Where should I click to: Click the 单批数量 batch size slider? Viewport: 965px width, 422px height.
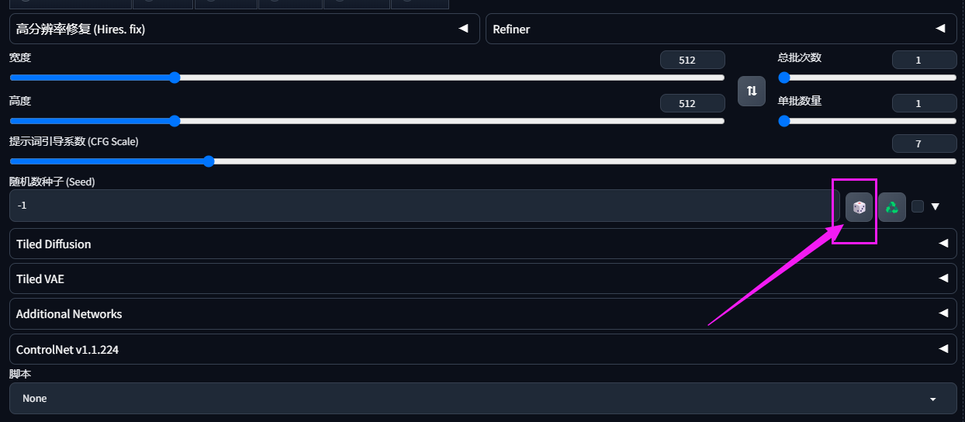pos(867,121)
